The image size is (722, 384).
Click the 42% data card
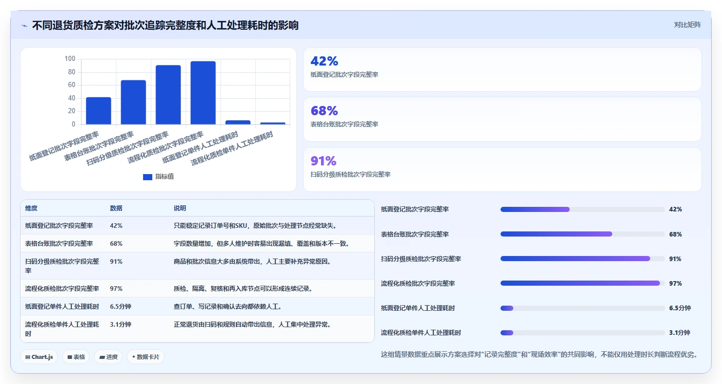(x=502, y=69)
